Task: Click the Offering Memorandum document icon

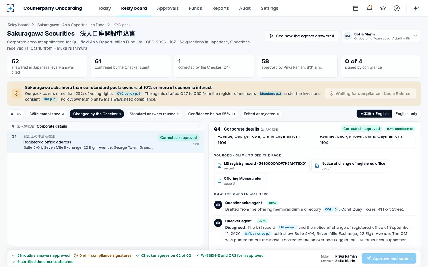Action: coord(219,181)
